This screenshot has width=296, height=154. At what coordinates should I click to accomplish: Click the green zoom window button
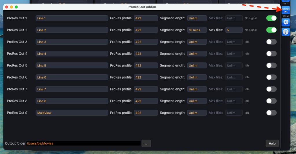[16, 7]
